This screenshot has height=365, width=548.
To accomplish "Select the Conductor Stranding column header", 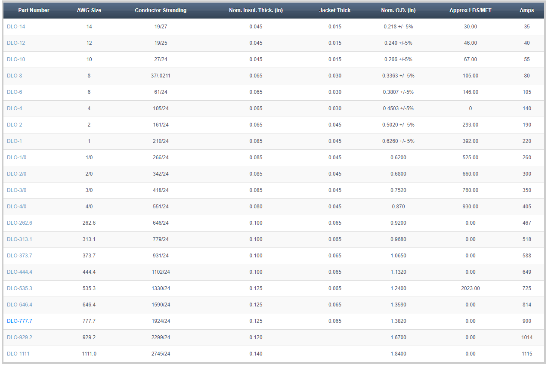I will coord(161,10).
